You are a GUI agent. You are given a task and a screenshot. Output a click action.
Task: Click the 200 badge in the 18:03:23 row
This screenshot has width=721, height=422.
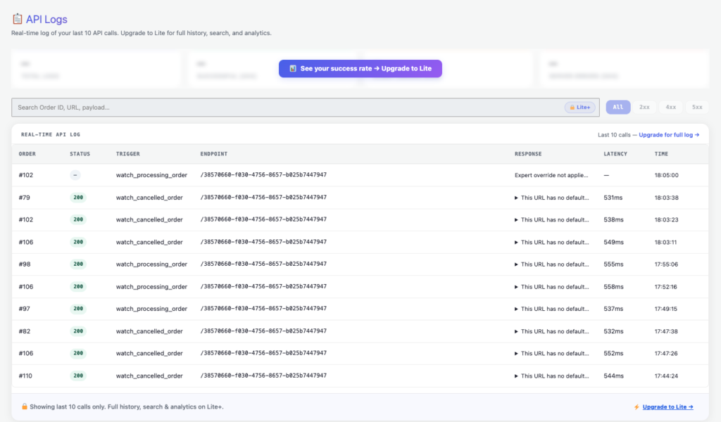coord(78,219)
